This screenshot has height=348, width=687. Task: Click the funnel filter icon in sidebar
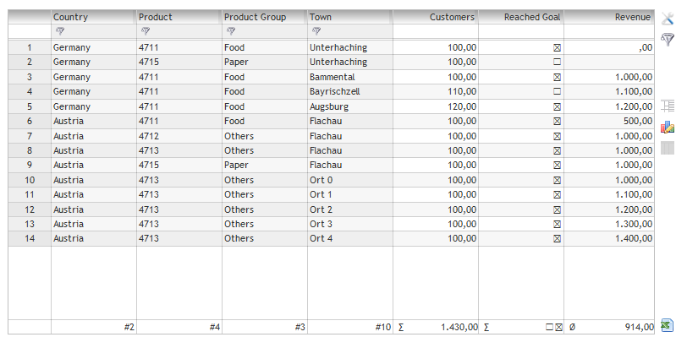coord(668,40)
